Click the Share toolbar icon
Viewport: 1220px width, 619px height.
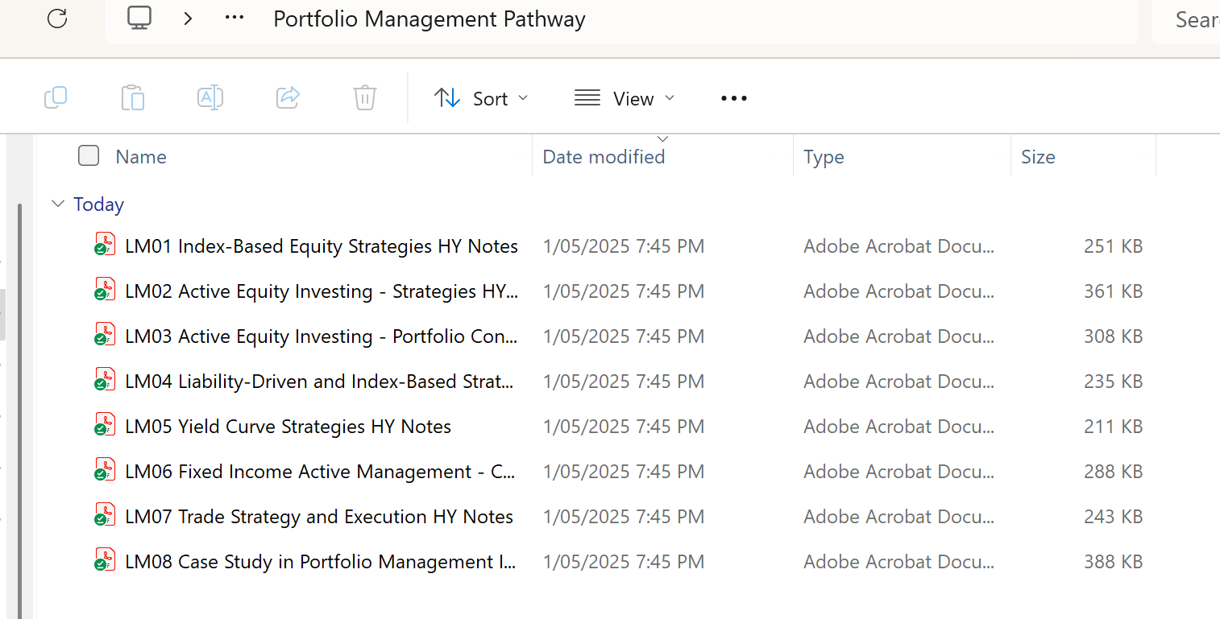tap(288, 98)
